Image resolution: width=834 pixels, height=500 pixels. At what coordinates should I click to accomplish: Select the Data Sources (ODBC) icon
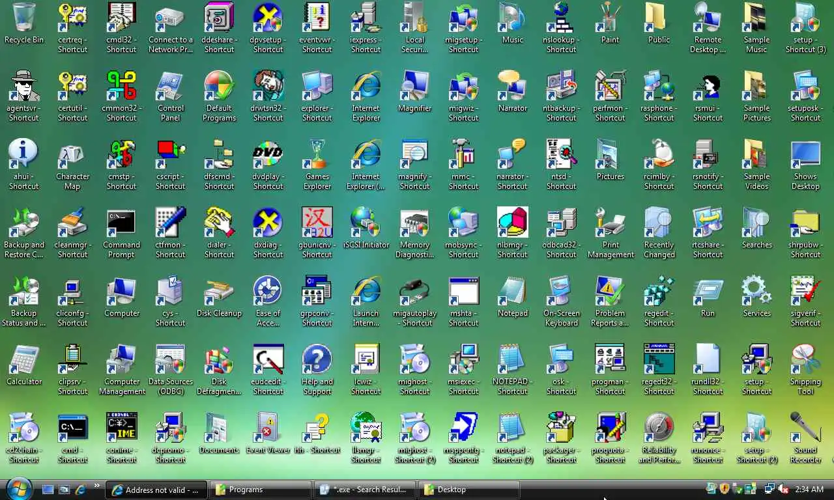coord(171,359)
